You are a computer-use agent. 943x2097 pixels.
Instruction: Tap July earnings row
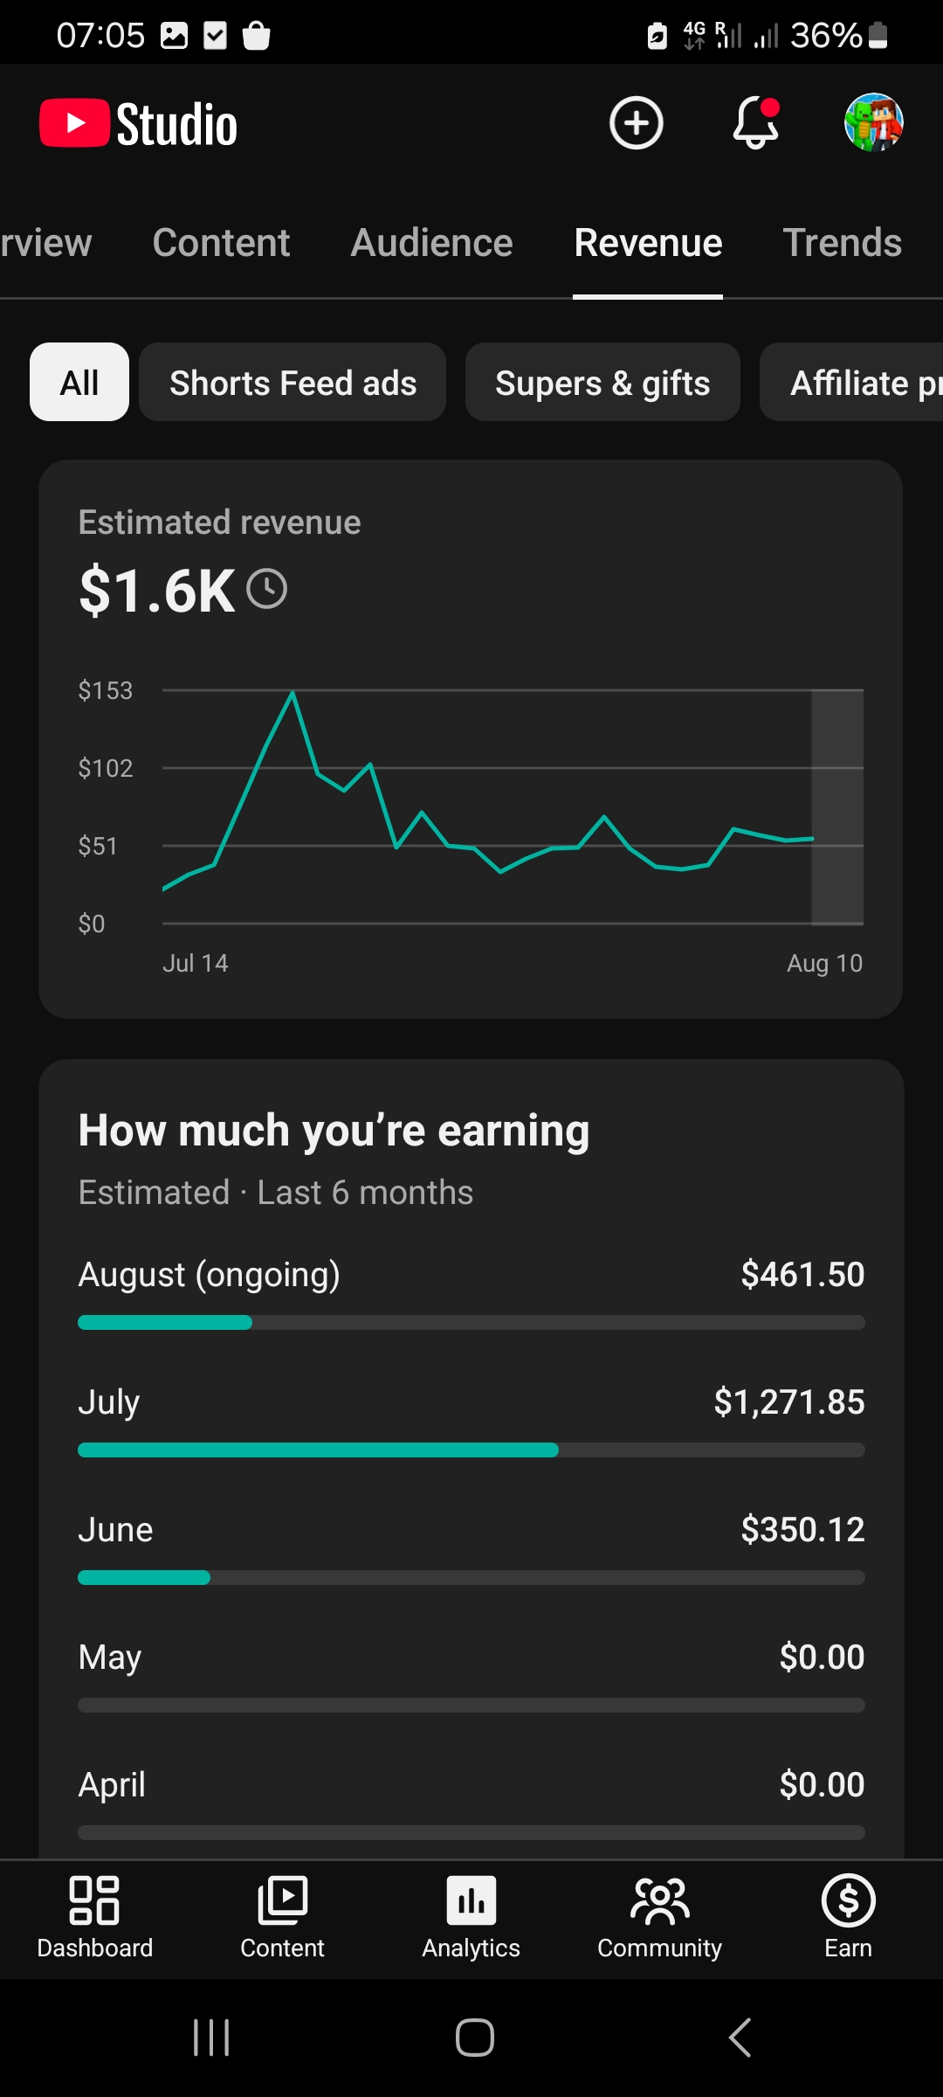471,1419
